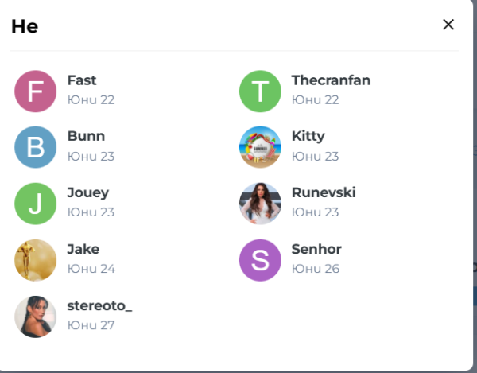
Task: Open Kitty's summer profile picture
Action: (x=260, y=147)
